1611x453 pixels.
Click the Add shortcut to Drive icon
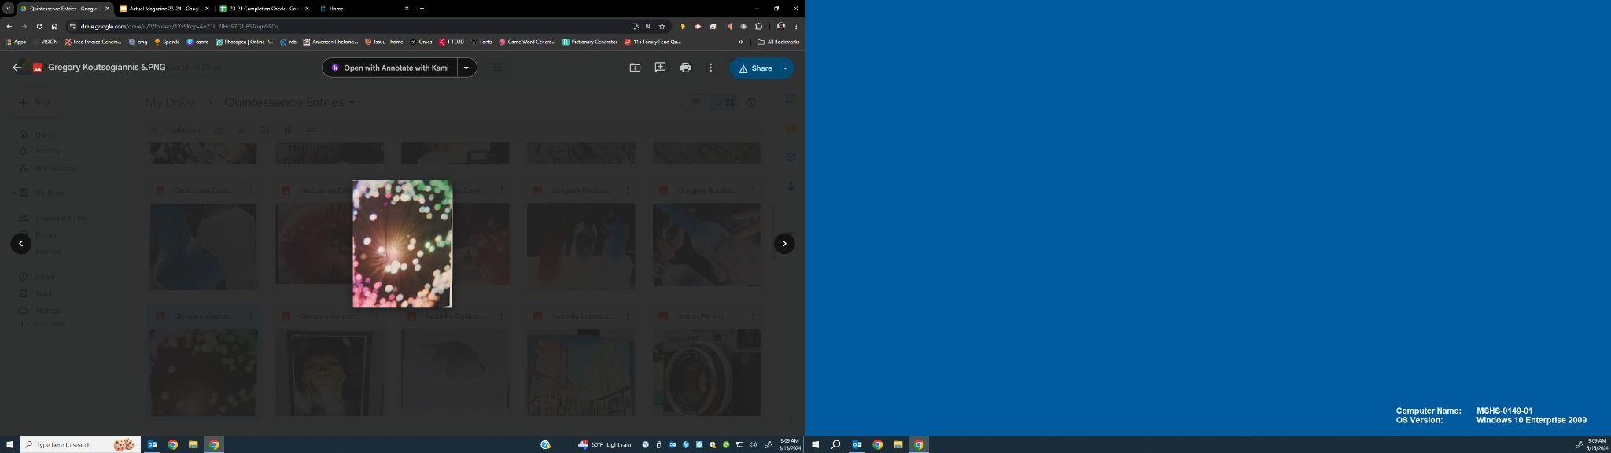[x=635, y=68]
